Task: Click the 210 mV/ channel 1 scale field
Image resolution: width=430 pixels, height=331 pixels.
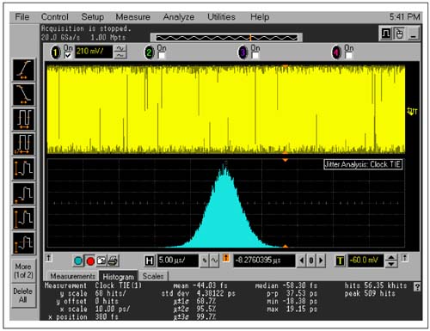Action: [94, 52]
